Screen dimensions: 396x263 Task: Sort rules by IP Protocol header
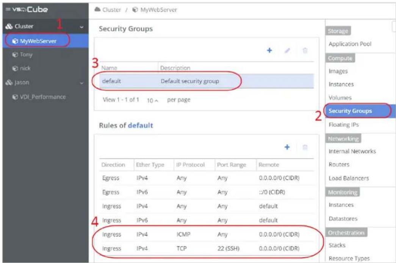[191, 165]
